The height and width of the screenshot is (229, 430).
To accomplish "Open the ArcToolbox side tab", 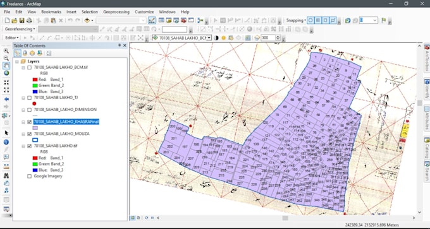I will [427, 58].
